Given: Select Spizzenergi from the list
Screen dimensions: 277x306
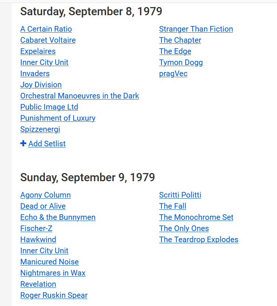Looking at the screenshot, I should (40, 129).
